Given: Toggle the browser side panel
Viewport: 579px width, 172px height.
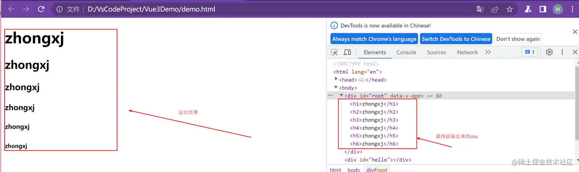Looking at the screenshot, I should [x=543, y=9].
